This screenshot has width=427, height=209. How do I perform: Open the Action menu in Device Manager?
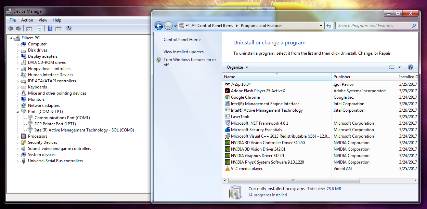pyautogui.click(x=27, y=20)
